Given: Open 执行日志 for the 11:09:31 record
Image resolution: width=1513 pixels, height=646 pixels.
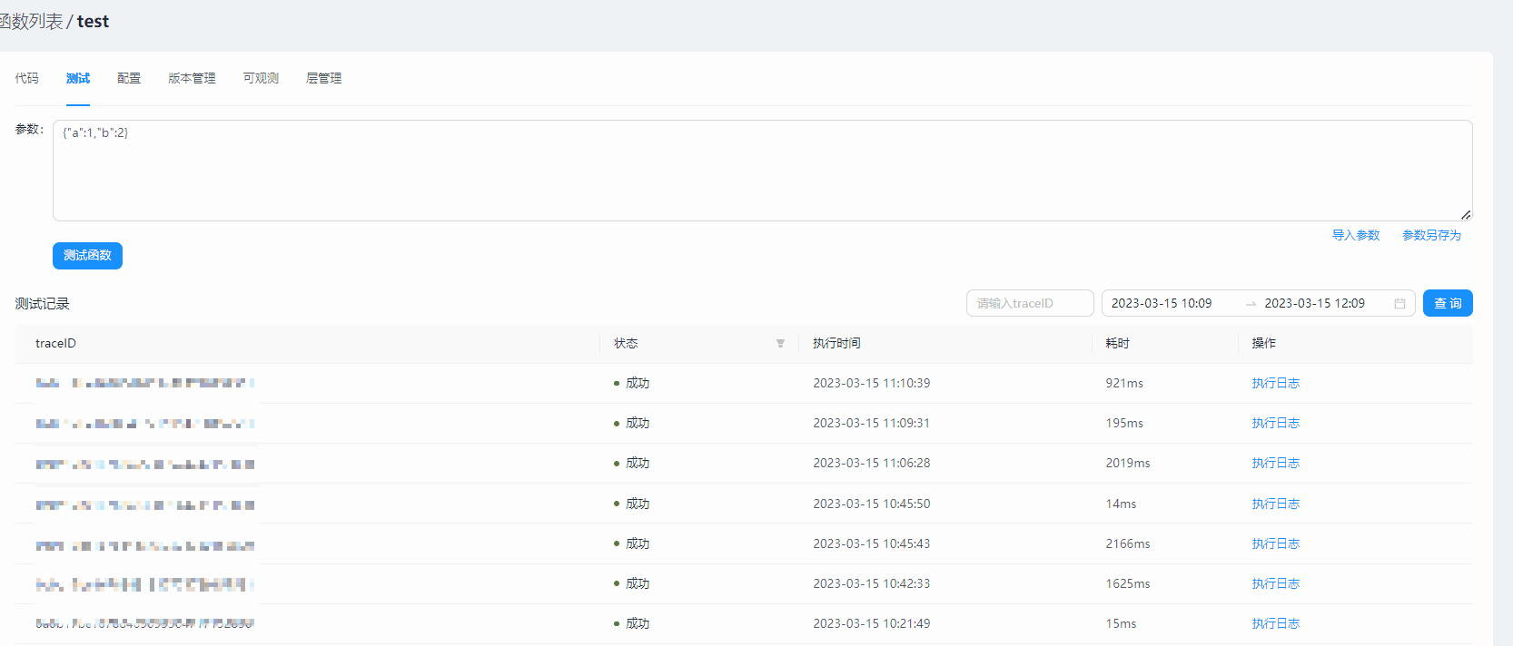Looking at the screenshot, I should [x=1275, y=423].
